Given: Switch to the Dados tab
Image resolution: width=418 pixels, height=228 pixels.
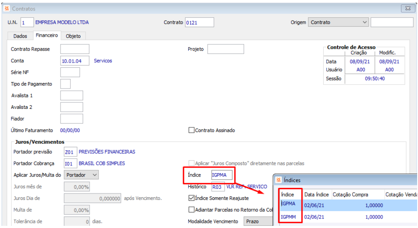Looking at the screenshot, I should [x=20, y=36].
